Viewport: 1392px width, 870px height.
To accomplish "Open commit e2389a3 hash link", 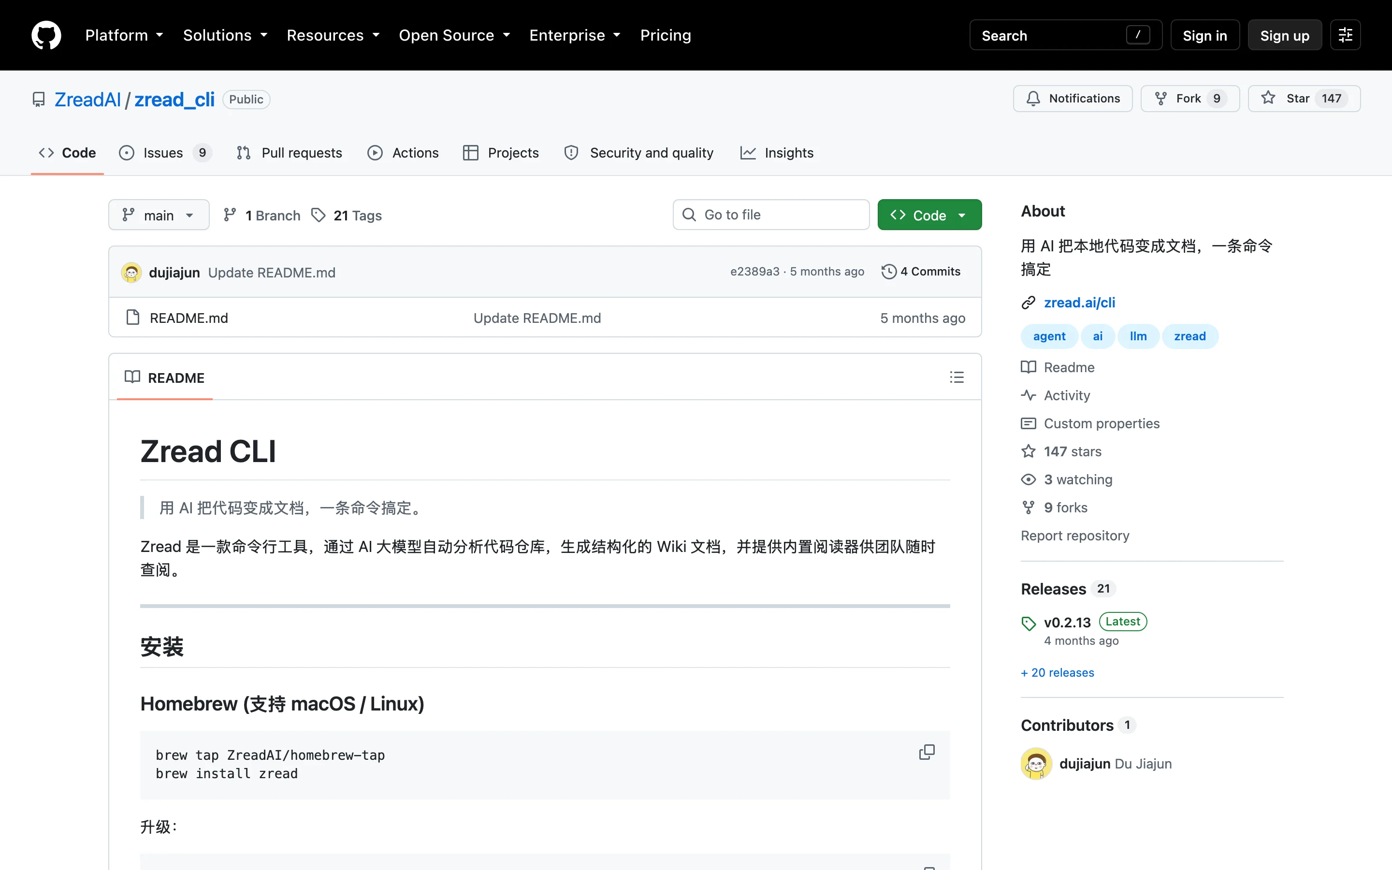I will (754, 272).
